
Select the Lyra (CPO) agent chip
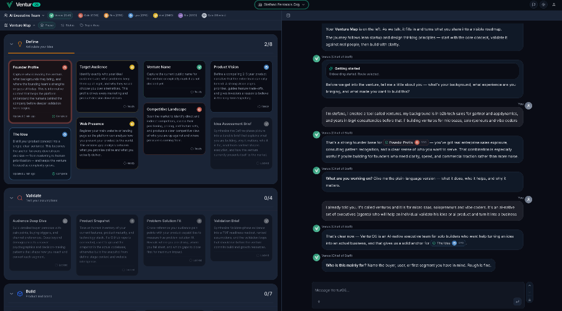pyautogui.click(x=138, y=16)
